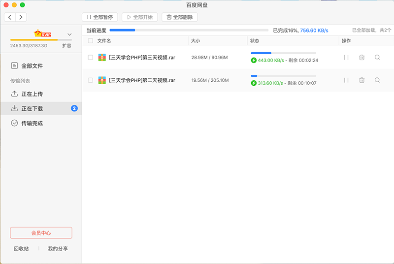Click the total speed 756.60 KB/s
Image resolution: width=394 pixels, height=264 pixels.
click(x=314, y=31)
